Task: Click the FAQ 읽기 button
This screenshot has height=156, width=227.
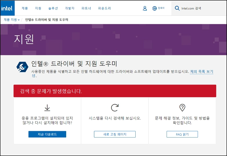Action: coord(182,134)
